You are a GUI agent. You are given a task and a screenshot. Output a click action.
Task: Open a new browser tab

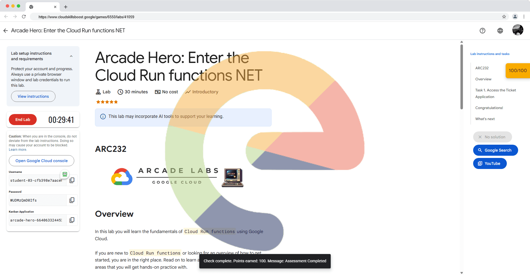[x=66, y=7]
